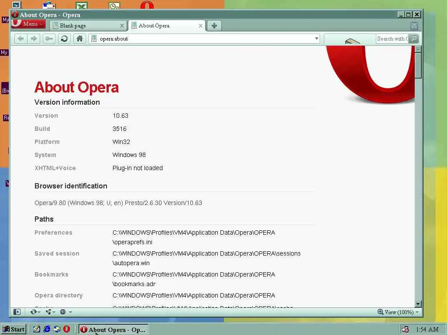Click the Saved session path ending in autopera.win

pos(206,258)
